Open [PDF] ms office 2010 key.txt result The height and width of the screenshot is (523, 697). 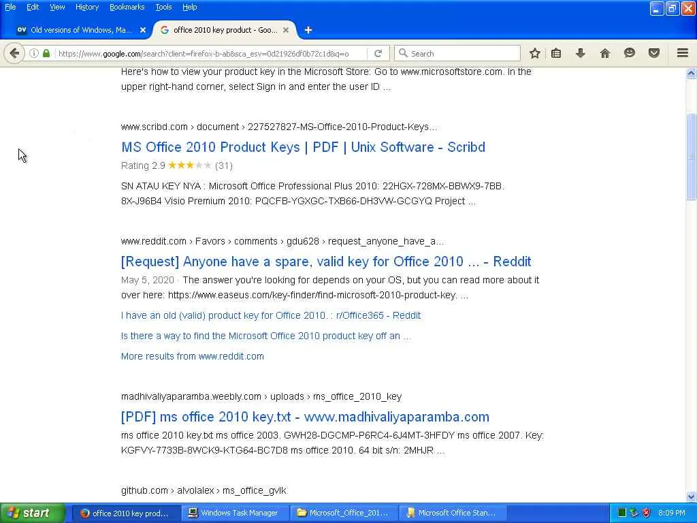(305, 417)
